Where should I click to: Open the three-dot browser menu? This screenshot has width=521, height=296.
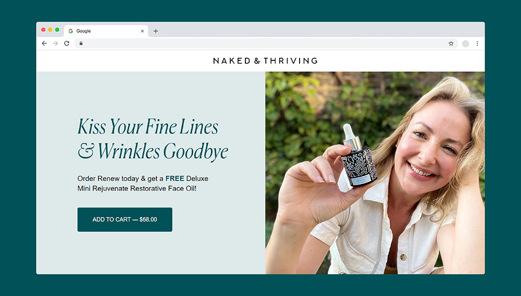tap(477, 44)
